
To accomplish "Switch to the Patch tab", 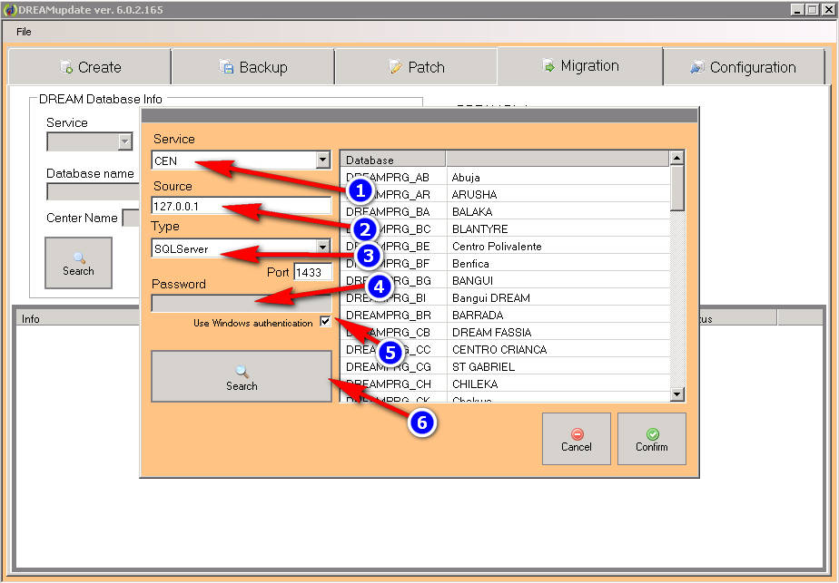I will click(416, 67).
